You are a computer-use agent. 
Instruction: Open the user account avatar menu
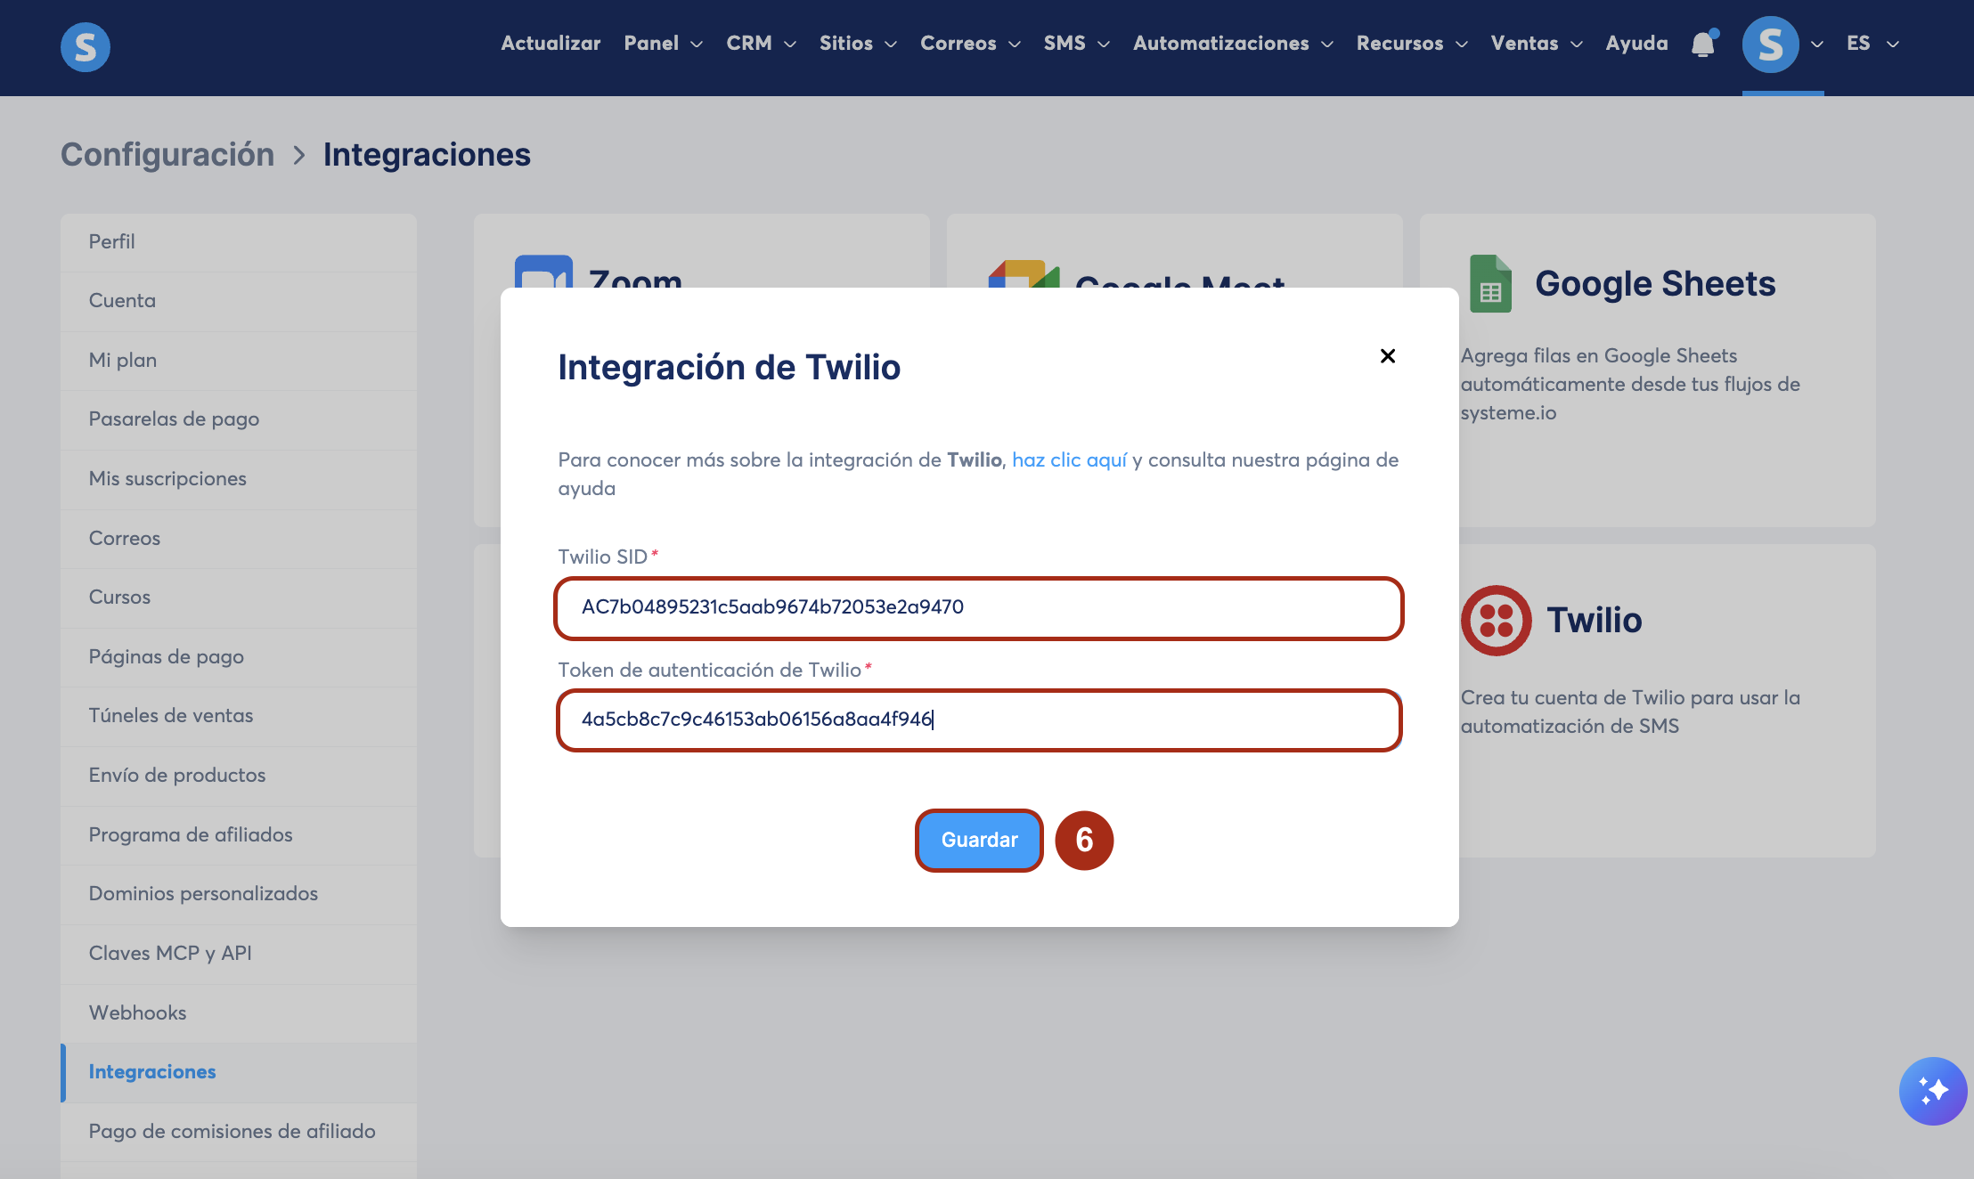(1771, 45)
